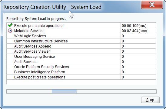Click the window title bar text
The image size is (166, 109).
pyautogui.click(x=52, y=7)
